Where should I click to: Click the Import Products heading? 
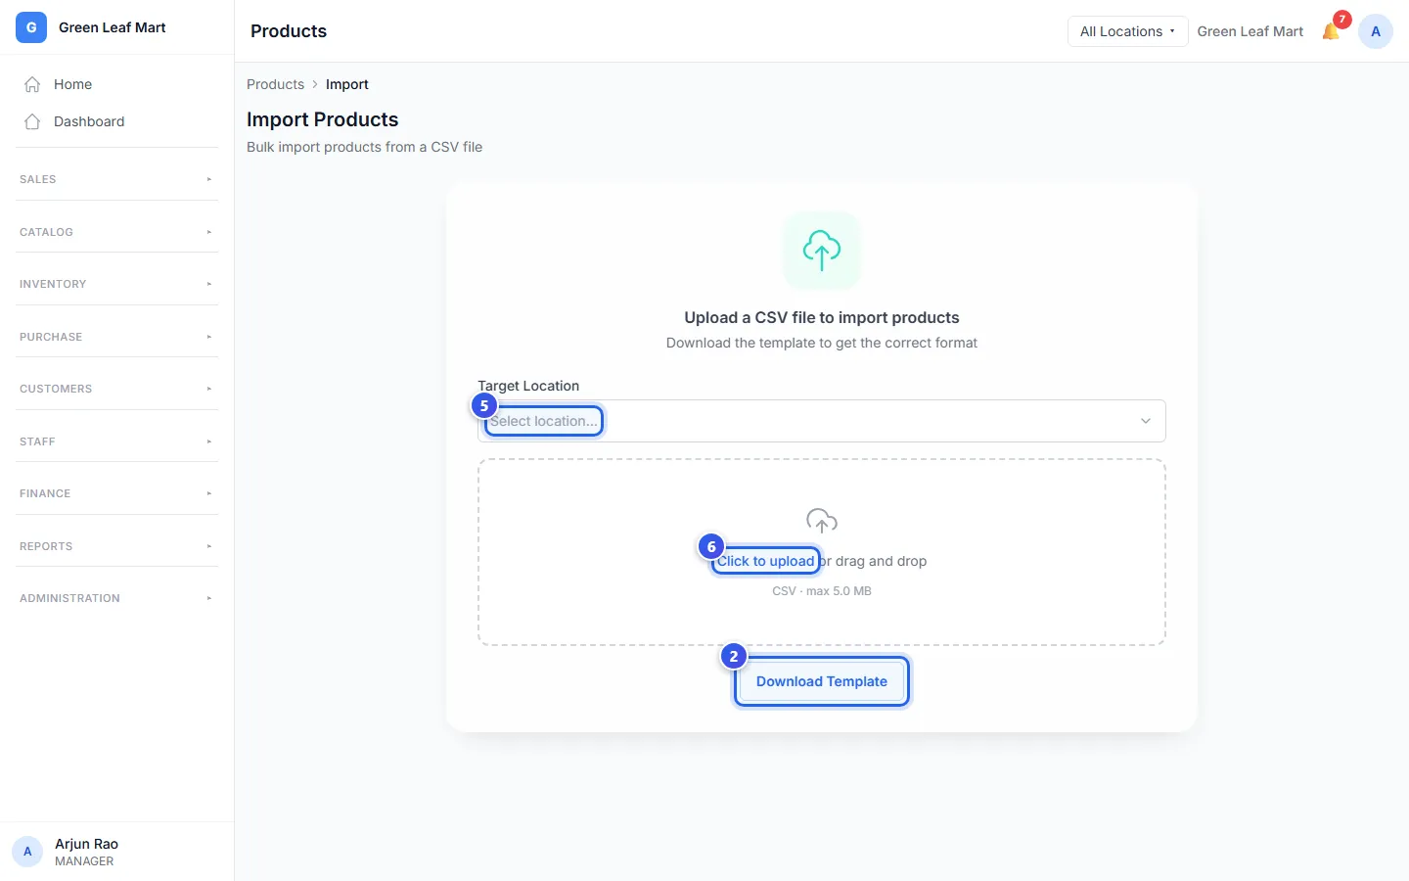pyautogui.click(x=323, y=119)
